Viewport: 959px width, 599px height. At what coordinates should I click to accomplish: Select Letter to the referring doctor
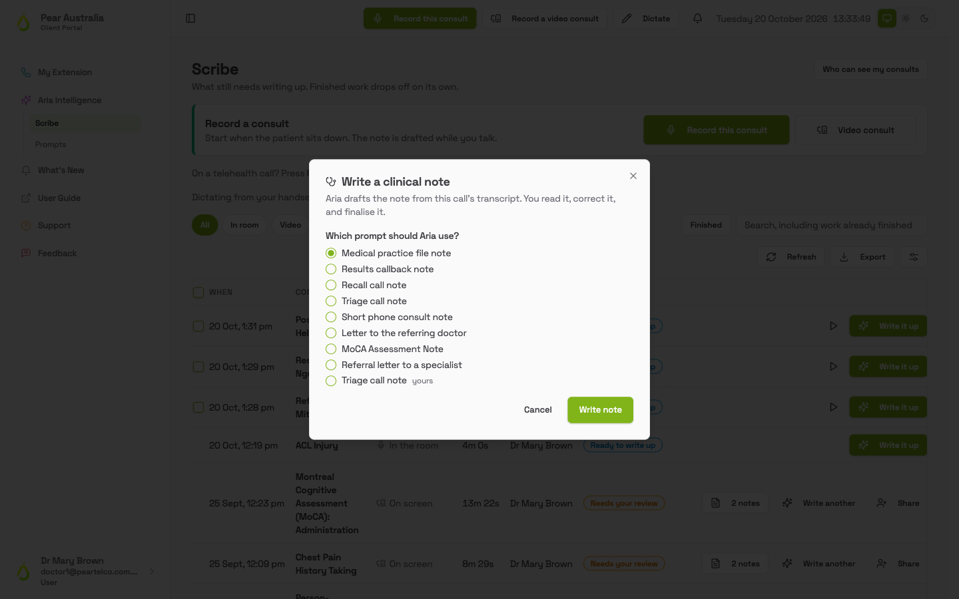[331, 333]
